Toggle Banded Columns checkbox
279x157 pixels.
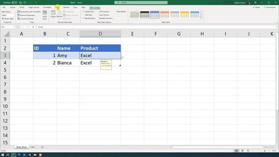point(98,18)
